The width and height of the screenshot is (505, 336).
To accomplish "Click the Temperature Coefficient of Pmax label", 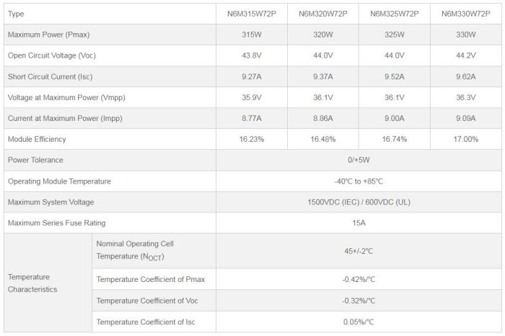I will [x=146, y=279].
